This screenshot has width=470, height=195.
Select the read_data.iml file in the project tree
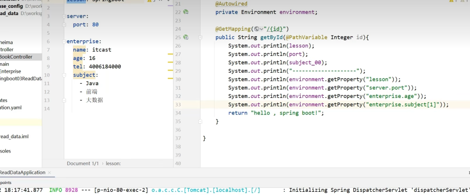(x=15, y=136)
